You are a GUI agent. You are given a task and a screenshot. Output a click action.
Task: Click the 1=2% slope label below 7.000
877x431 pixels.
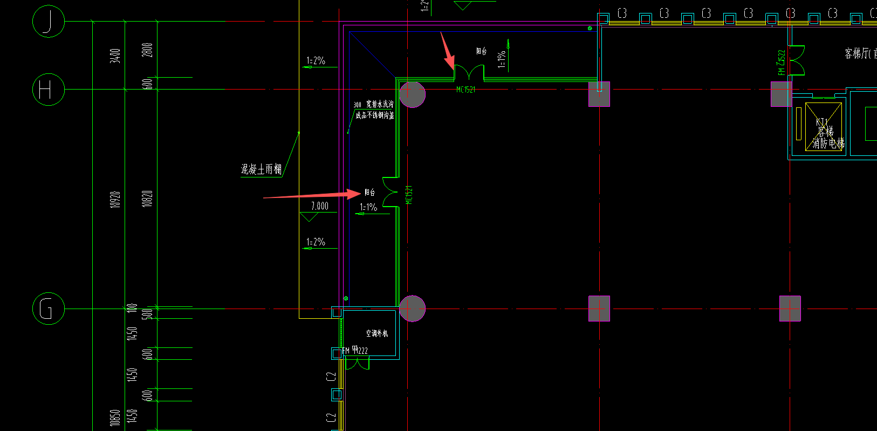coord(316,242)
